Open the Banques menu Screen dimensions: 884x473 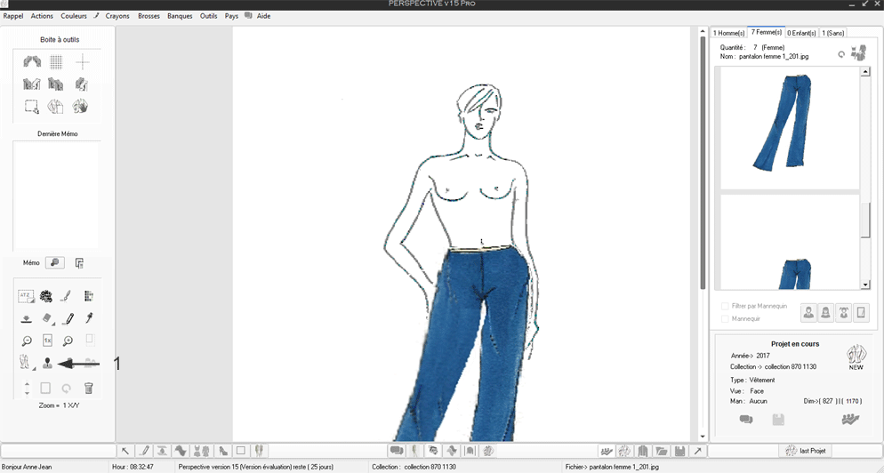tap(180, 16)
